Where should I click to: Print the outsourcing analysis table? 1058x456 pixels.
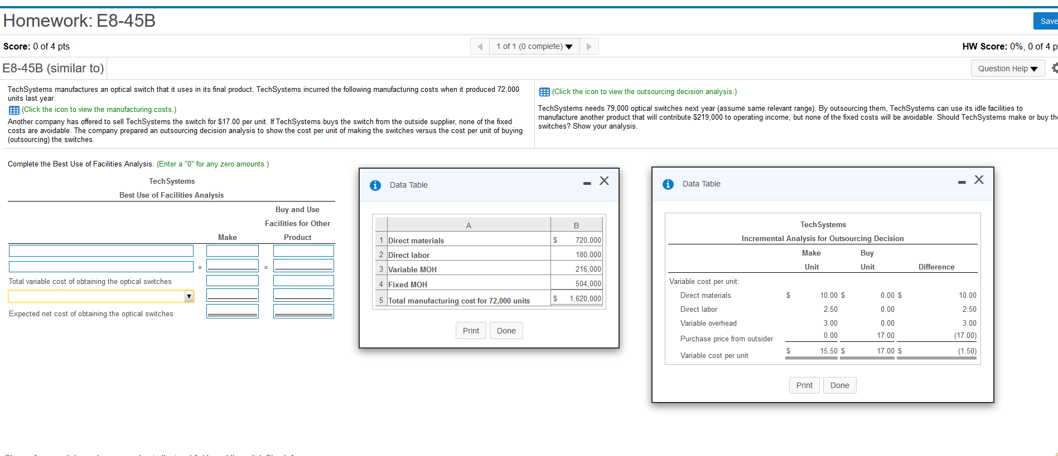804,385
